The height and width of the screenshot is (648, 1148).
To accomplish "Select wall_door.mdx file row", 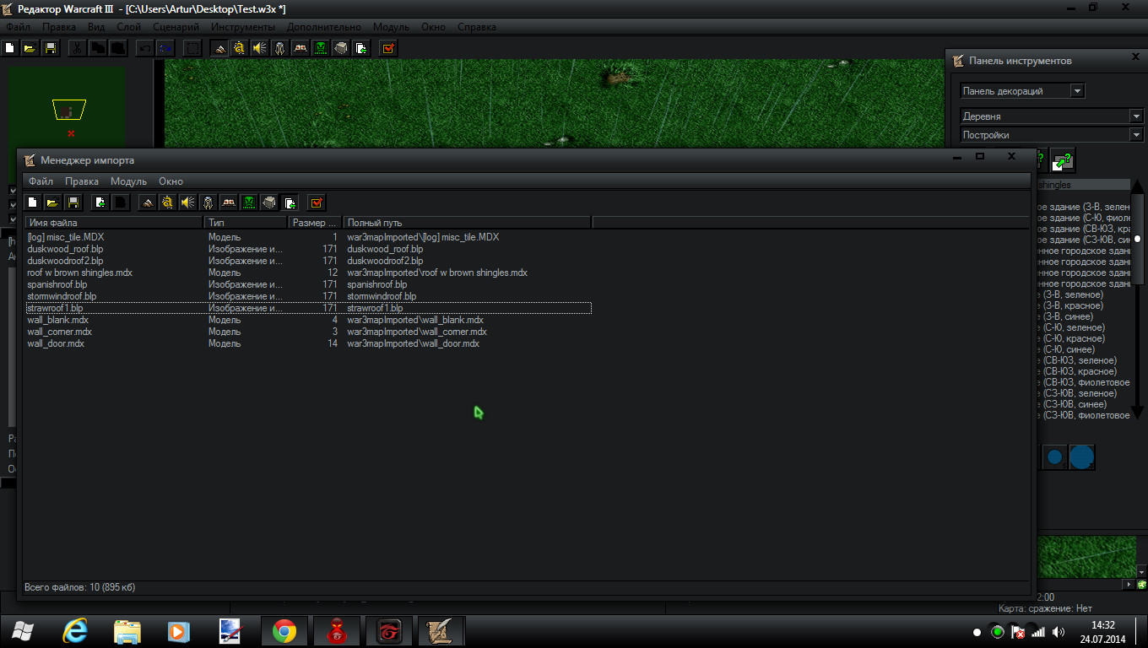I will tap(308, 343).
